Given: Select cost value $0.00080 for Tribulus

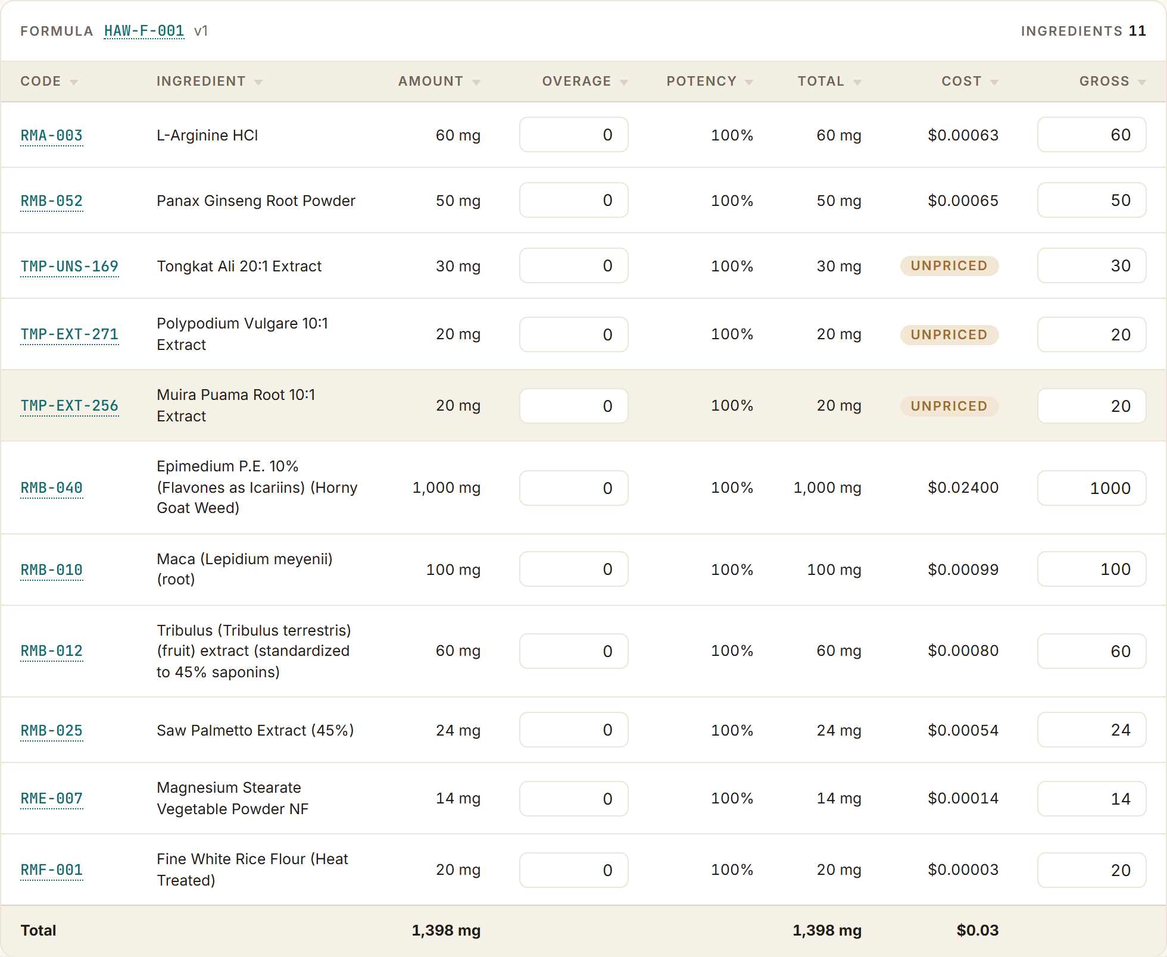Looking at the screenshot, I should pos(963,651).
